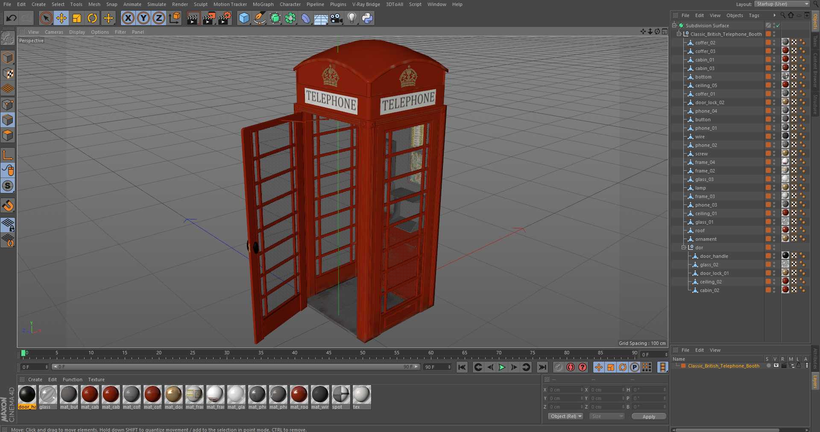Select the Live Selection tool

[x=46, y=18]
